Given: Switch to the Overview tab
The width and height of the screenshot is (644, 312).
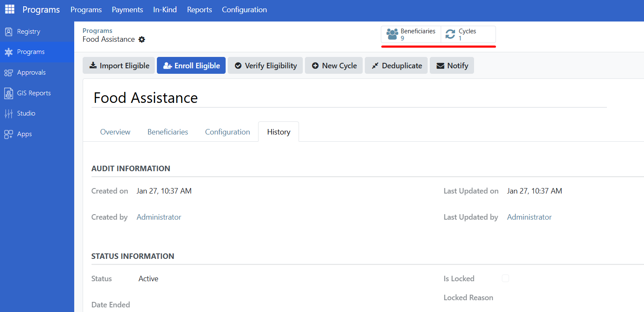Looking at the screenshot, I should pyautogui.click(x=115, y=132).
